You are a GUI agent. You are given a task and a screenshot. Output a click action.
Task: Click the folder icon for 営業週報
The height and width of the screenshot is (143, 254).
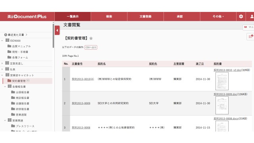click(x=13, y=114)
